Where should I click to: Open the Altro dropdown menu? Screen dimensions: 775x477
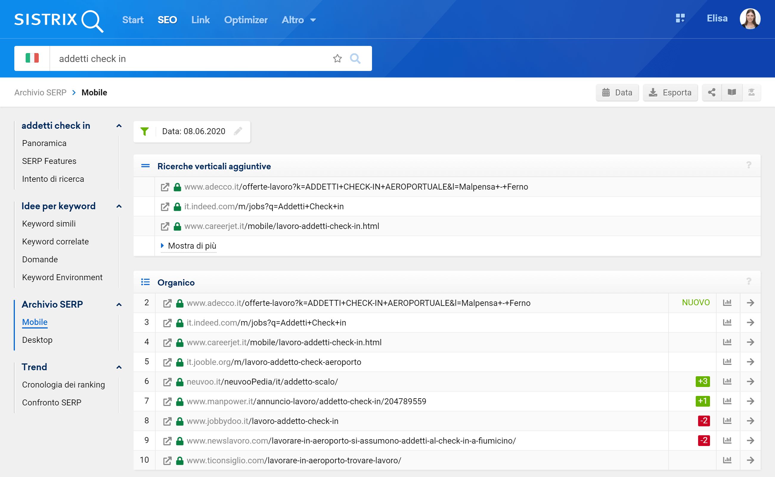299,20
